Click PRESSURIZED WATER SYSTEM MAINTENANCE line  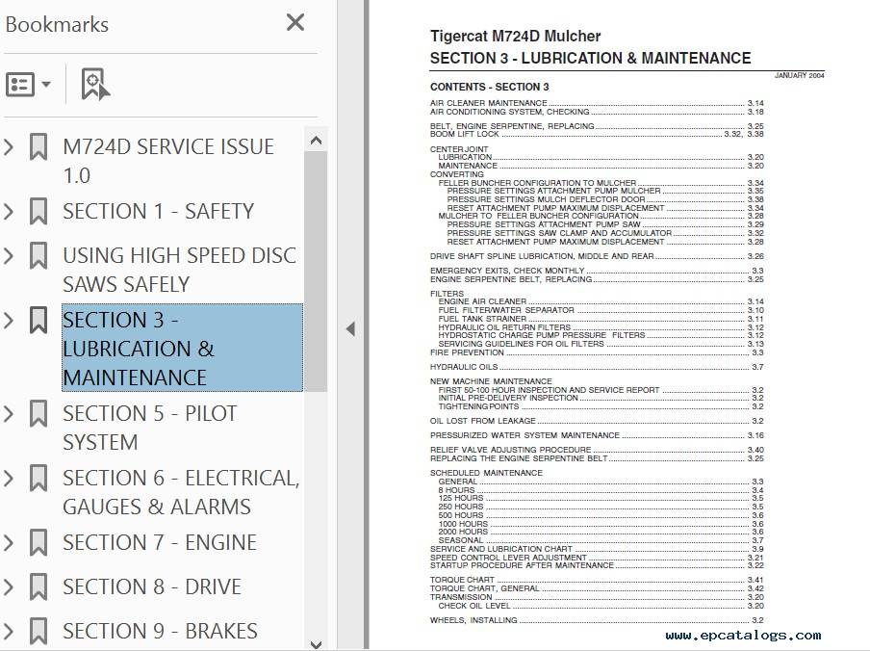coord(597,435)
